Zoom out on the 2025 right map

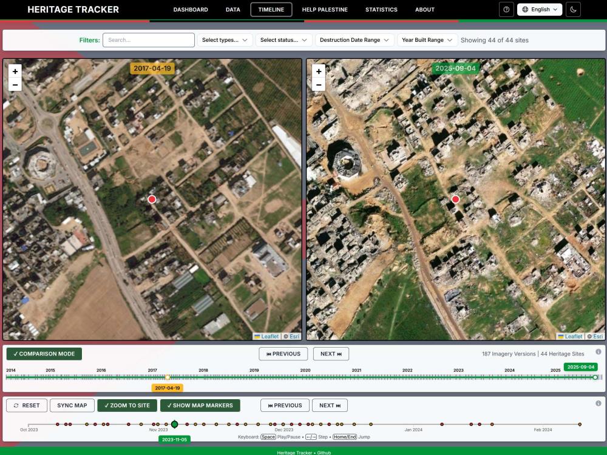319,84
